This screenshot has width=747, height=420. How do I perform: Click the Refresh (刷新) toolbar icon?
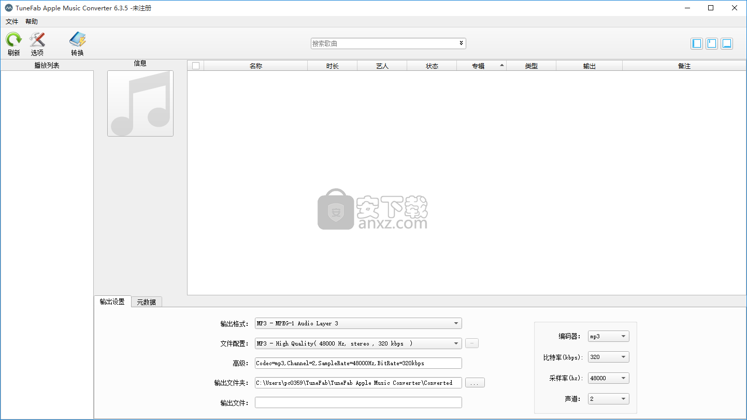(x=14, y=40)
